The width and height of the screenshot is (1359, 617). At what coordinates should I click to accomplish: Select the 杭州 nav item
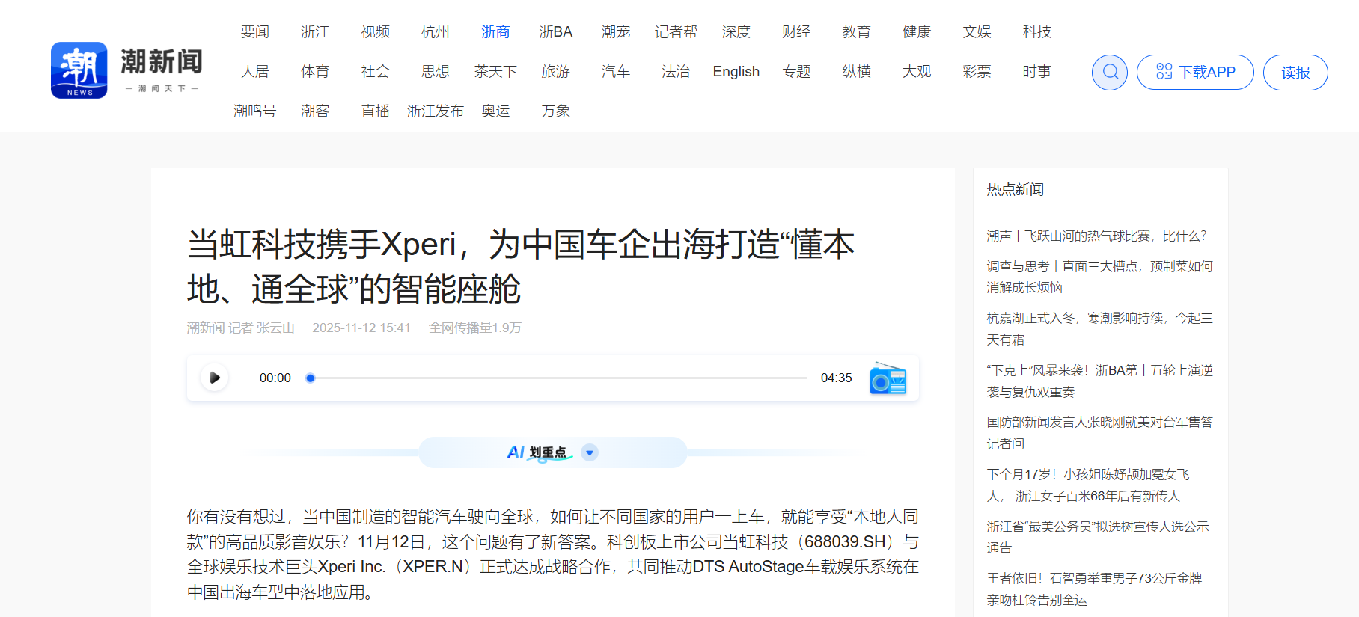pos(436,32)
